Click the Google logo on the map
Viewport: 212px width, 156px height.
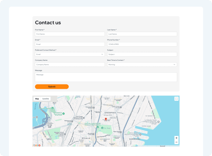click(x=35, y=145)
